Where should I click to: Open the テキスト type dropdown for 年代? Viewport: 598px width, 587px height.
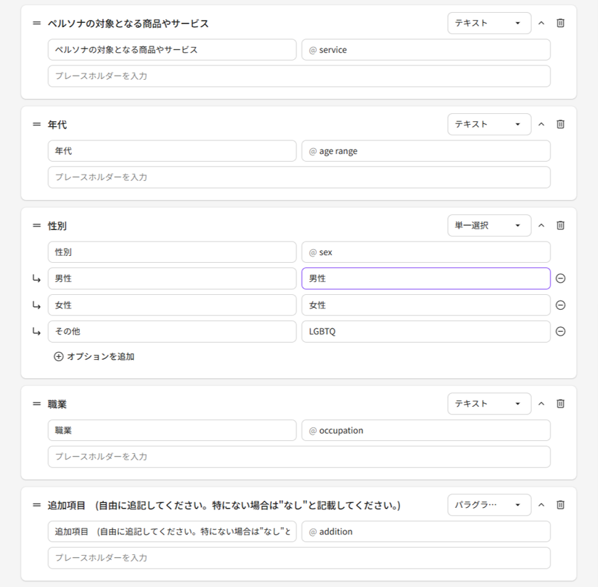(489, 124)
